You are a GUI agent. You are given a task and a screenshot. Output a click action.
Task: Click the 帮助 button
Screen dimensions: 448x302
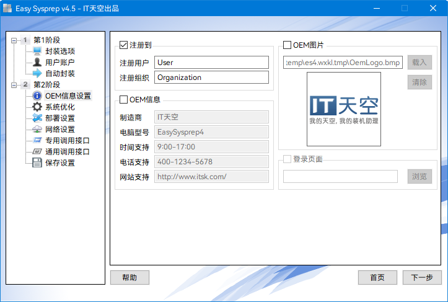130,277
